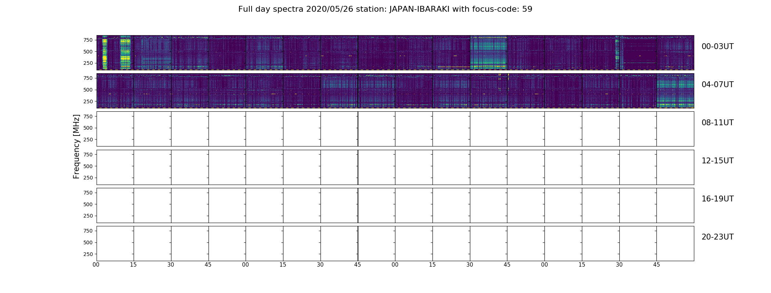Select the '08-11UT' row label
The image size is (771, 293).
[717, 123]
